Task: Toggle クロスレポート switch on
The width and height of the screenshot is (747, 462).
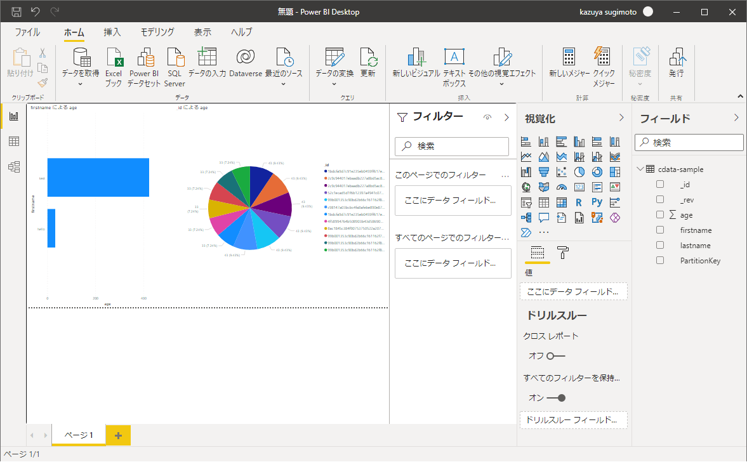Action: (556, 355)
